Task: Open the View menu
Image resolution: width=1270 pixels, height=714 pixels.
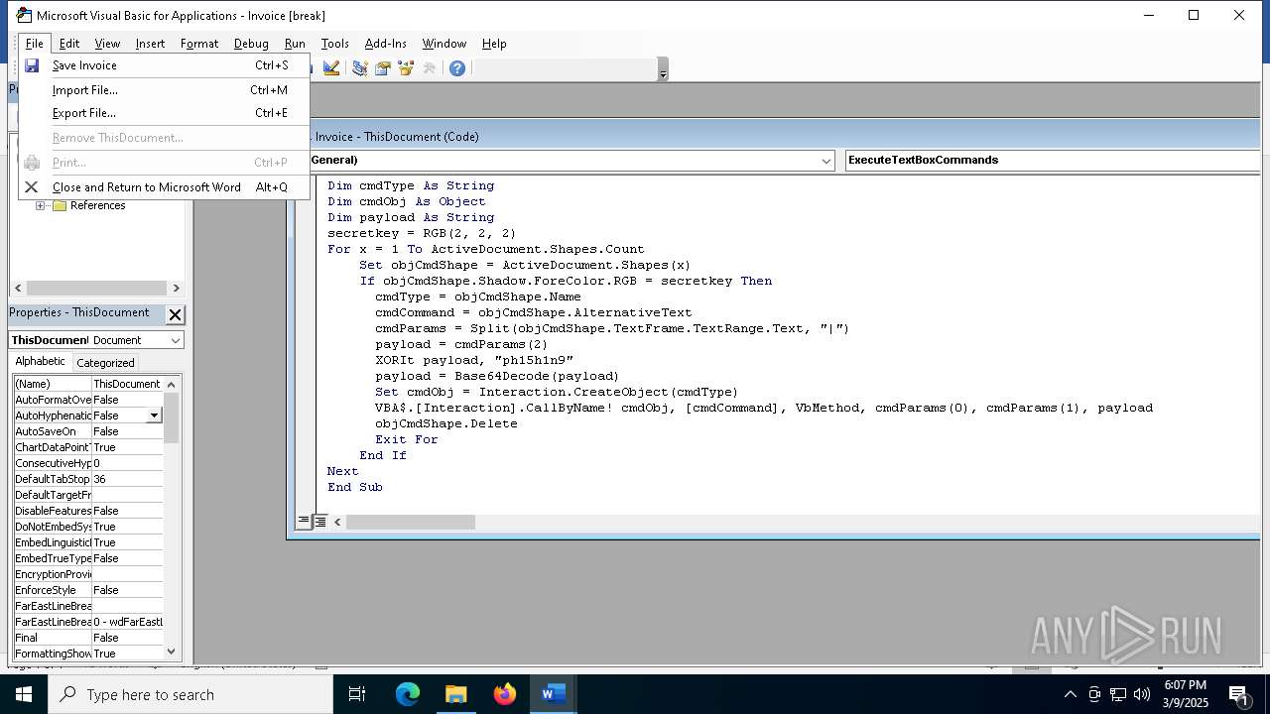Action: (x=107, y=44)
